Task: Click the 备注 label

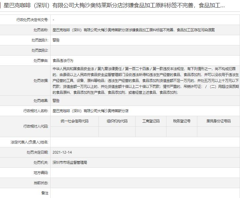Action: 45,193
